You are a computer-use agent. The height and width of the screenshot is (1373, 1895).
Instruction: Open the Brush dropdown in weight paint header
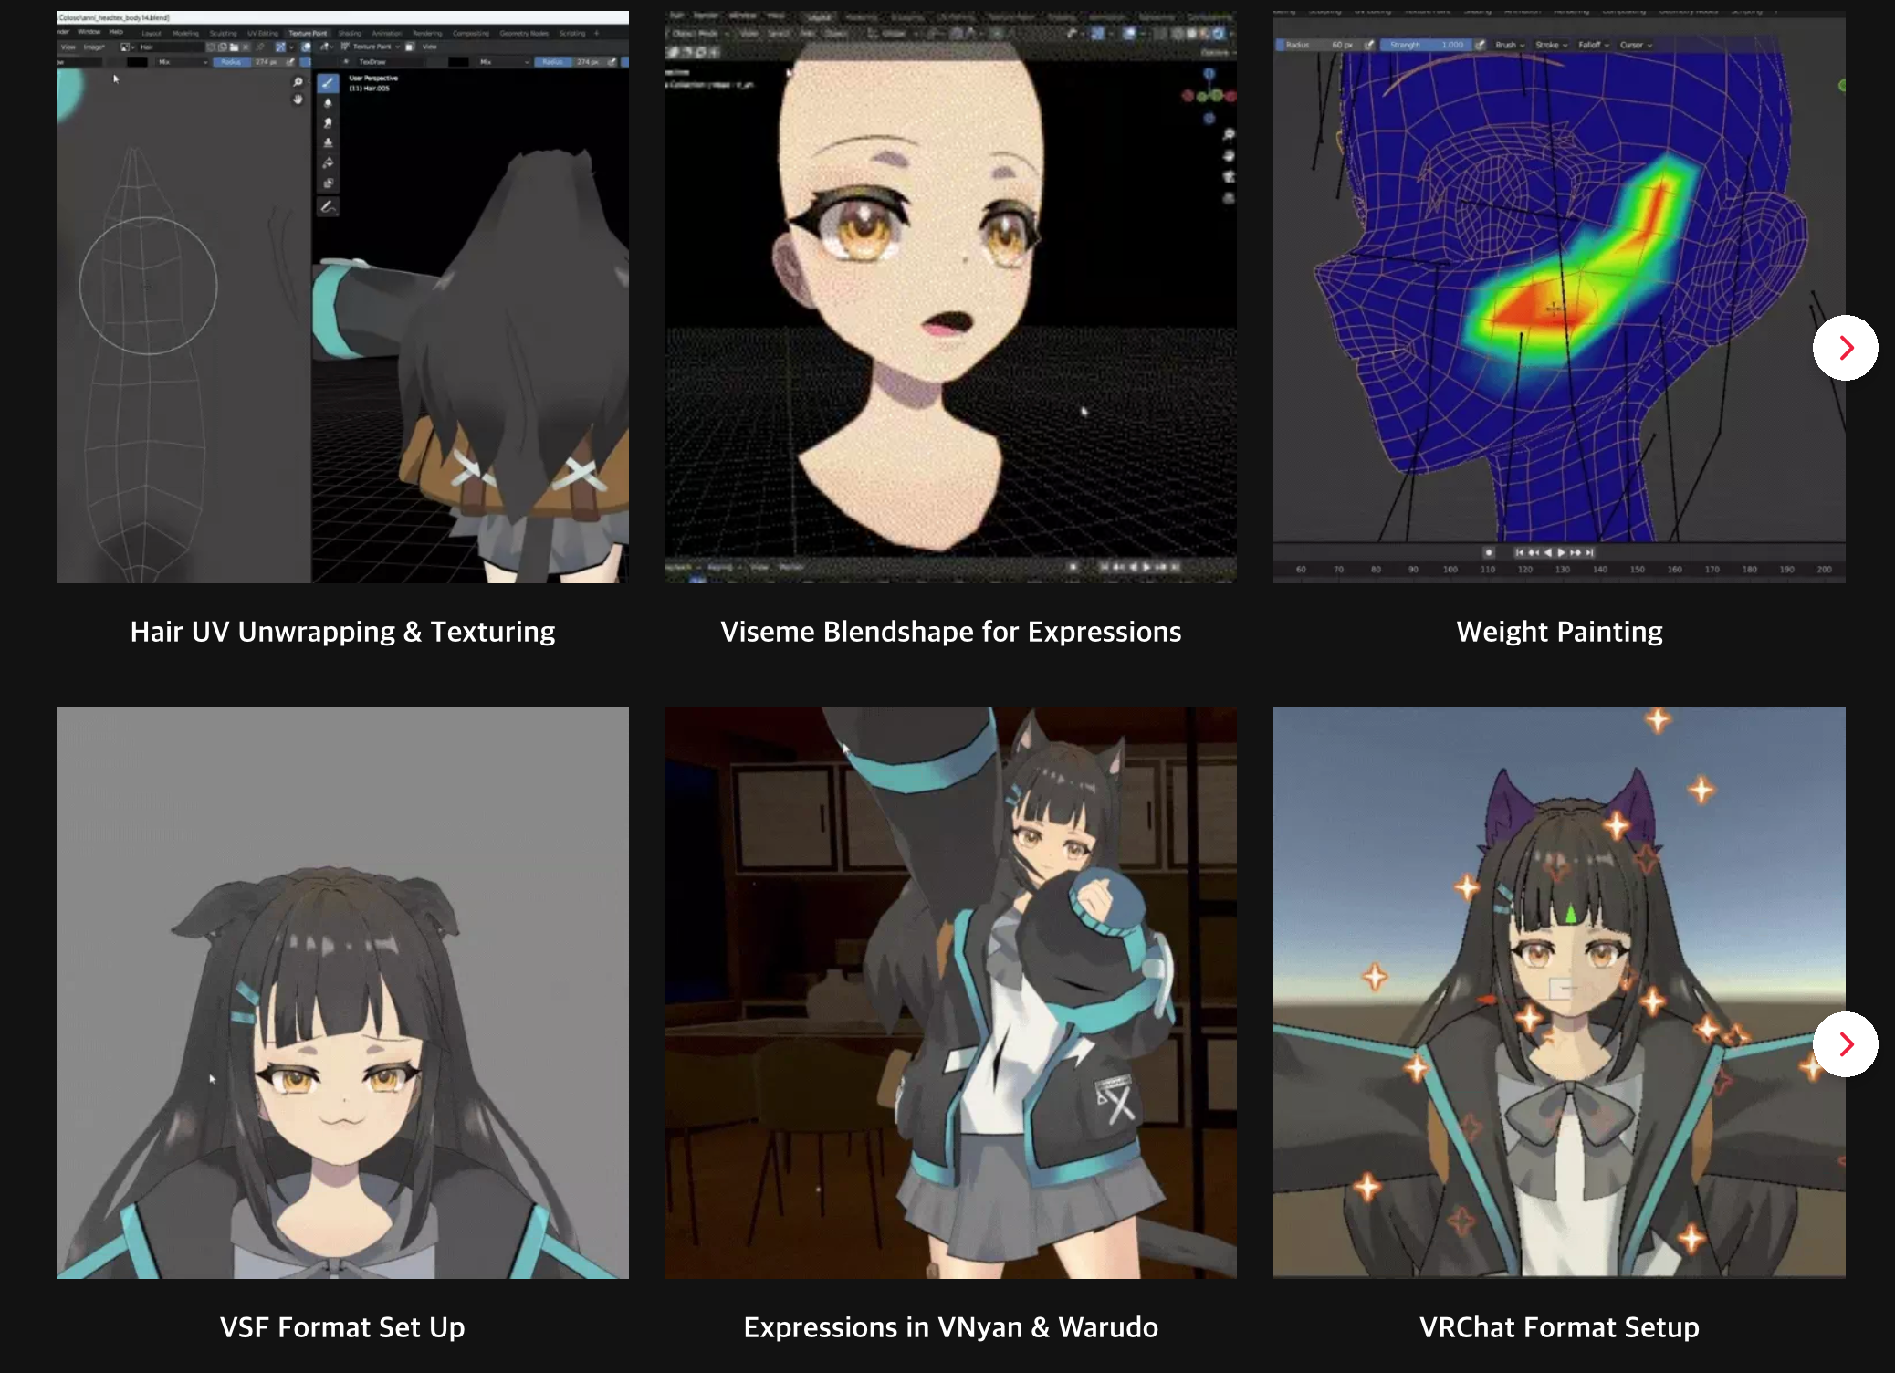tap(1510, 45)
